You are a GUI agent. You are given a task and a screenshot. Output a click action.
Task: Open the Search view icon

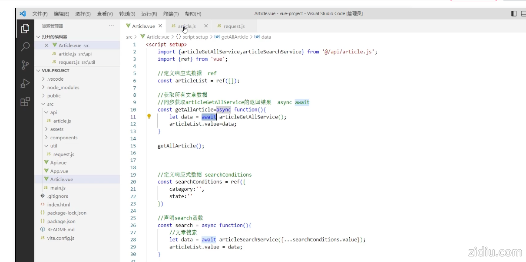tap(25, 46)
